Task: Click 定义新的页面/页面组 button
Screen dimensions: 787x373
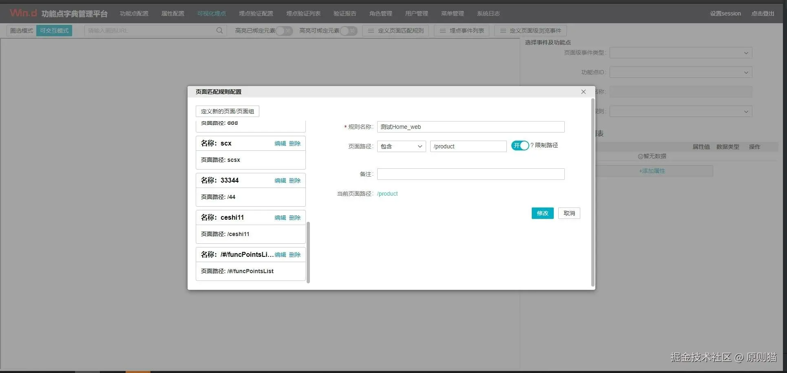Action: click(228, 111)
